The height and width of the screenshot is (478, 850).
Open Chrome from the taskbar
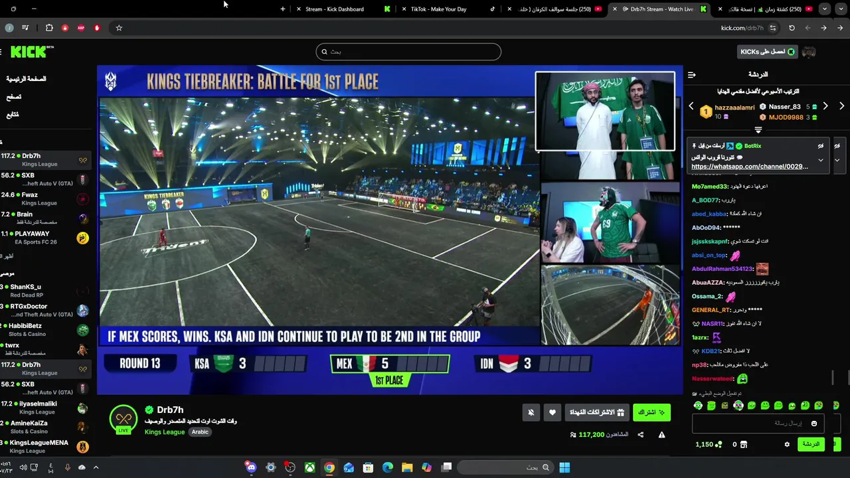329,467
